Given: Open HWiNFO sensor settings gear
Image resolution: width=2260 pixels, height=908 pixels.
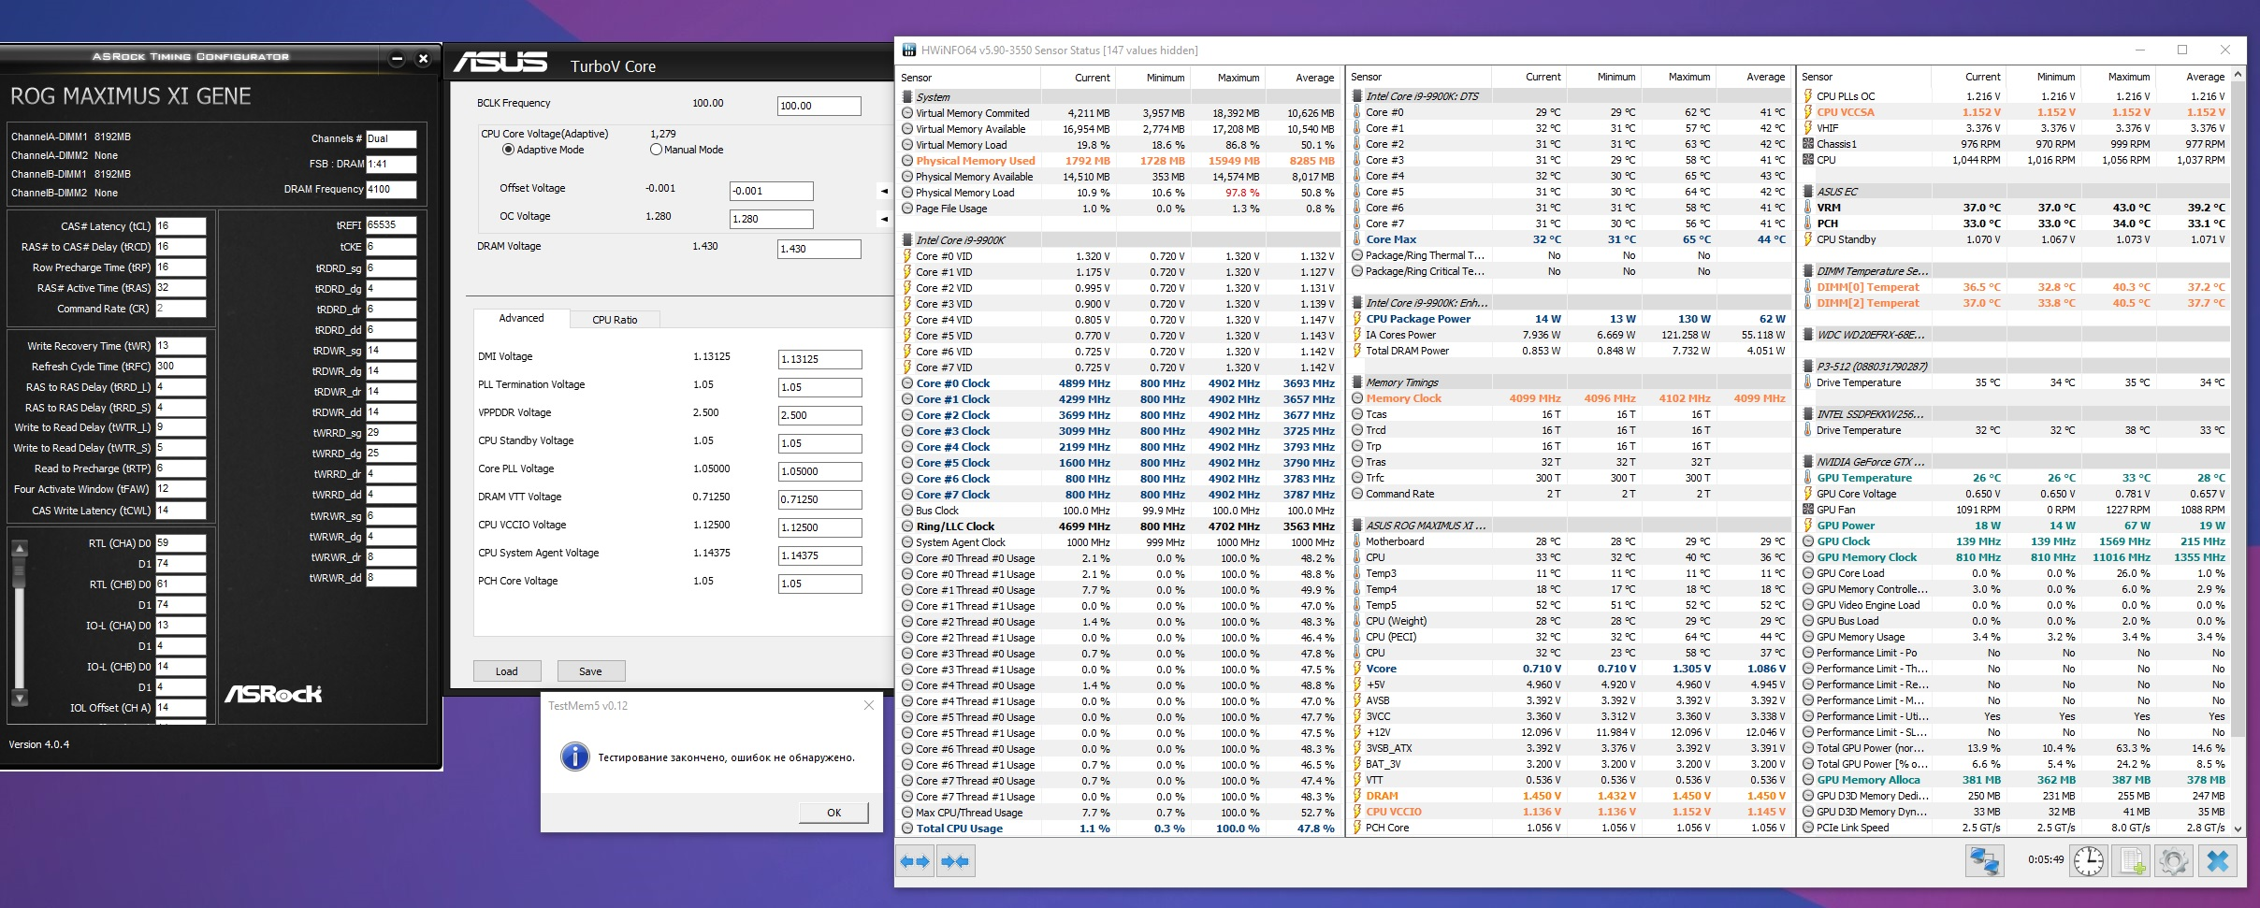Looking at the screenshot, I should click(x=2174, y=860).
